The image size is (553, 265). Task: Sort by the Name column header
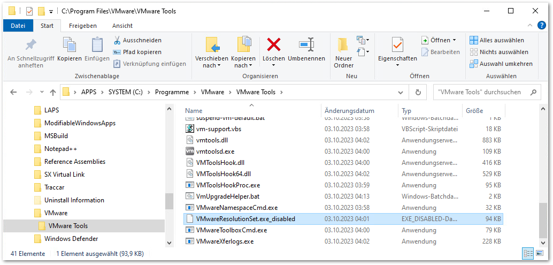coord(252,111)
